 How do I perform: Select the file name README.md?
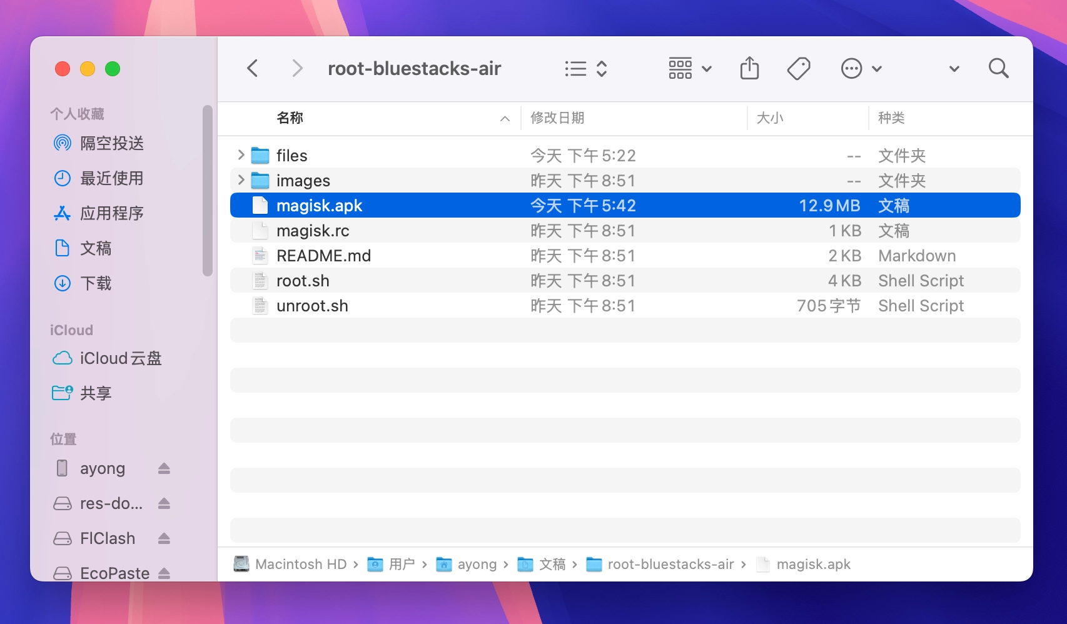[324, 256]
